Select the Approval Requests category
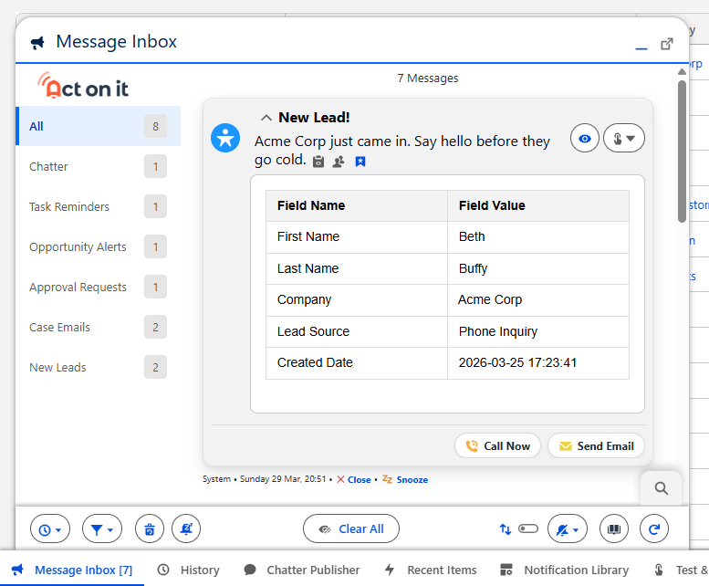709x586 pixels. pos(99,288)
